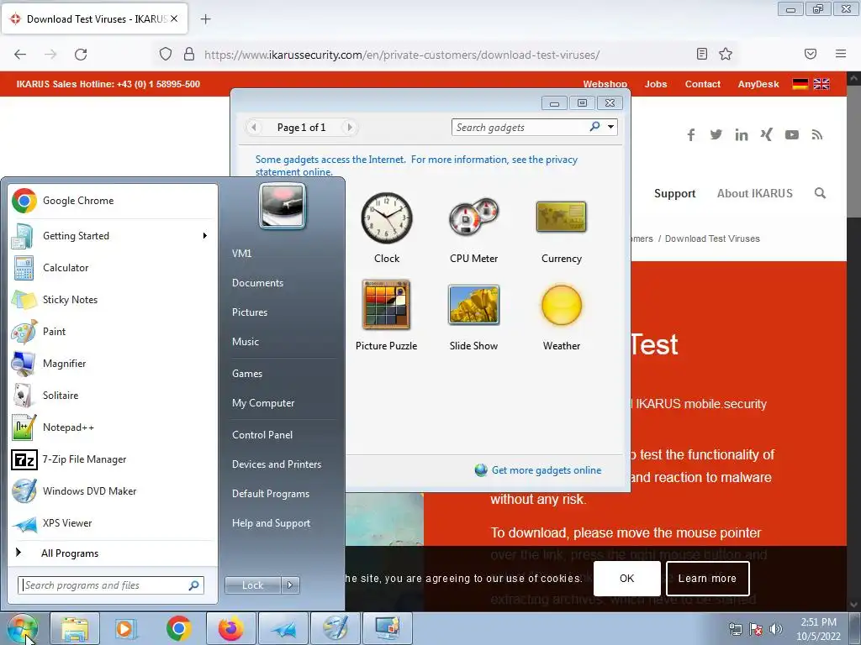Open Calculator from the Start menu
This screenshot has width=861, height=645.
(x=113, y=268)
